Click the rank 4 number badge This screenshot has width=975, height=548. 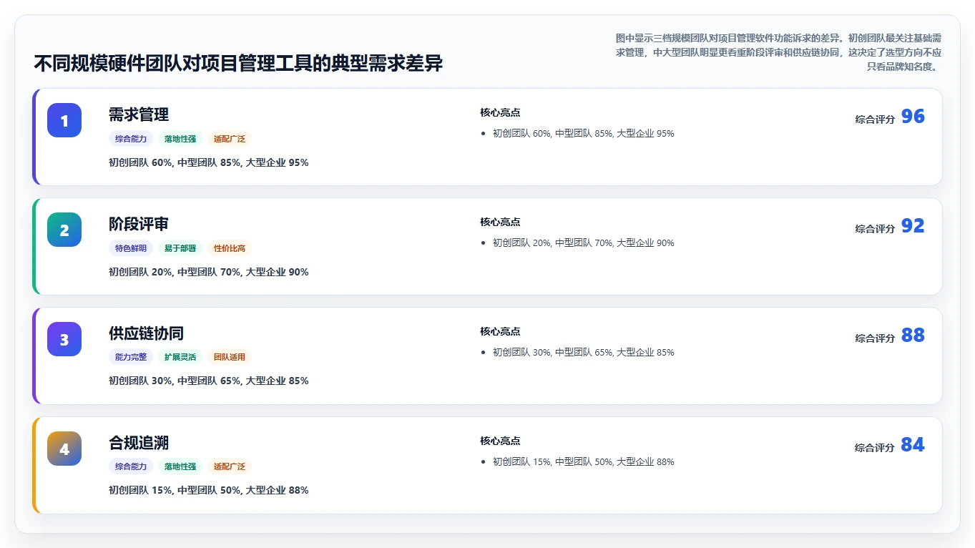[x=64, y=449]
